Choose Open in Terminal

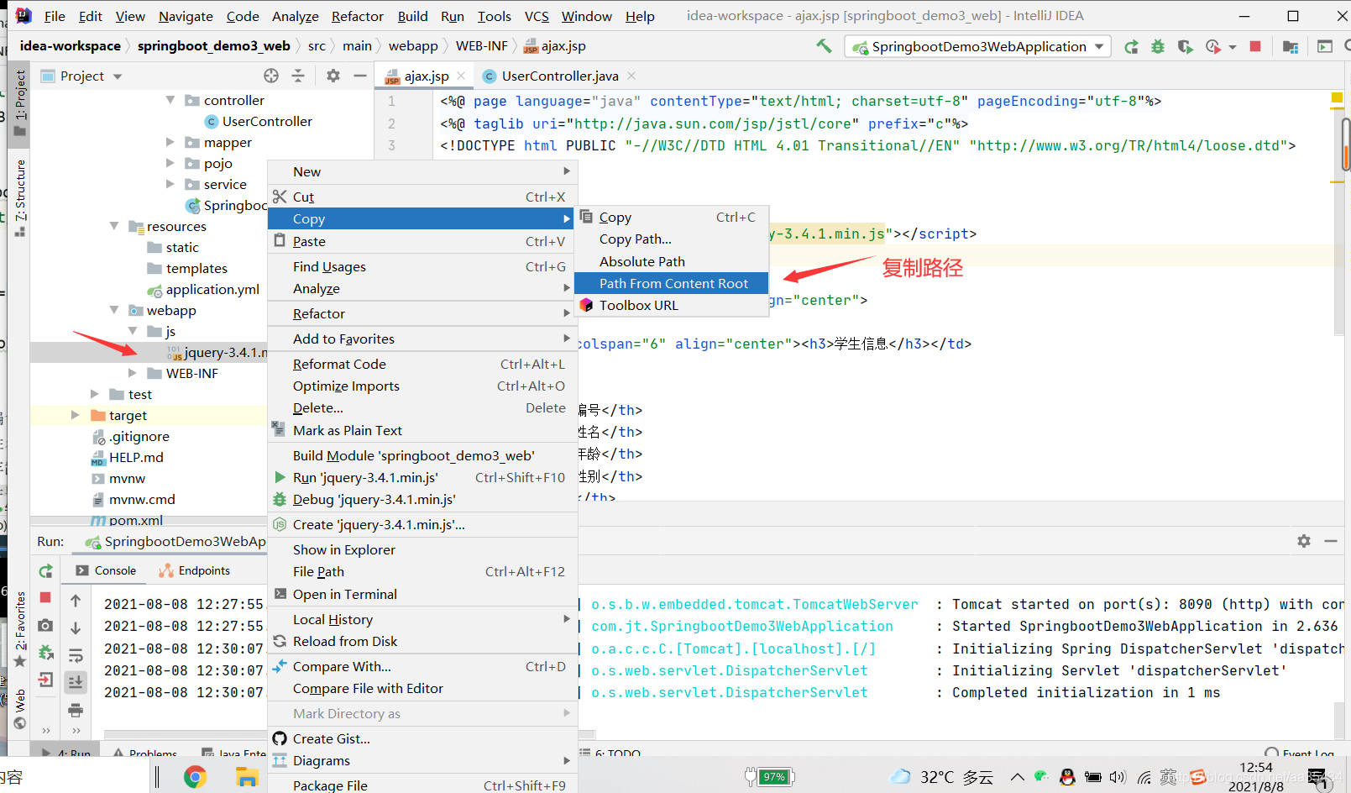tap(422, 594)
